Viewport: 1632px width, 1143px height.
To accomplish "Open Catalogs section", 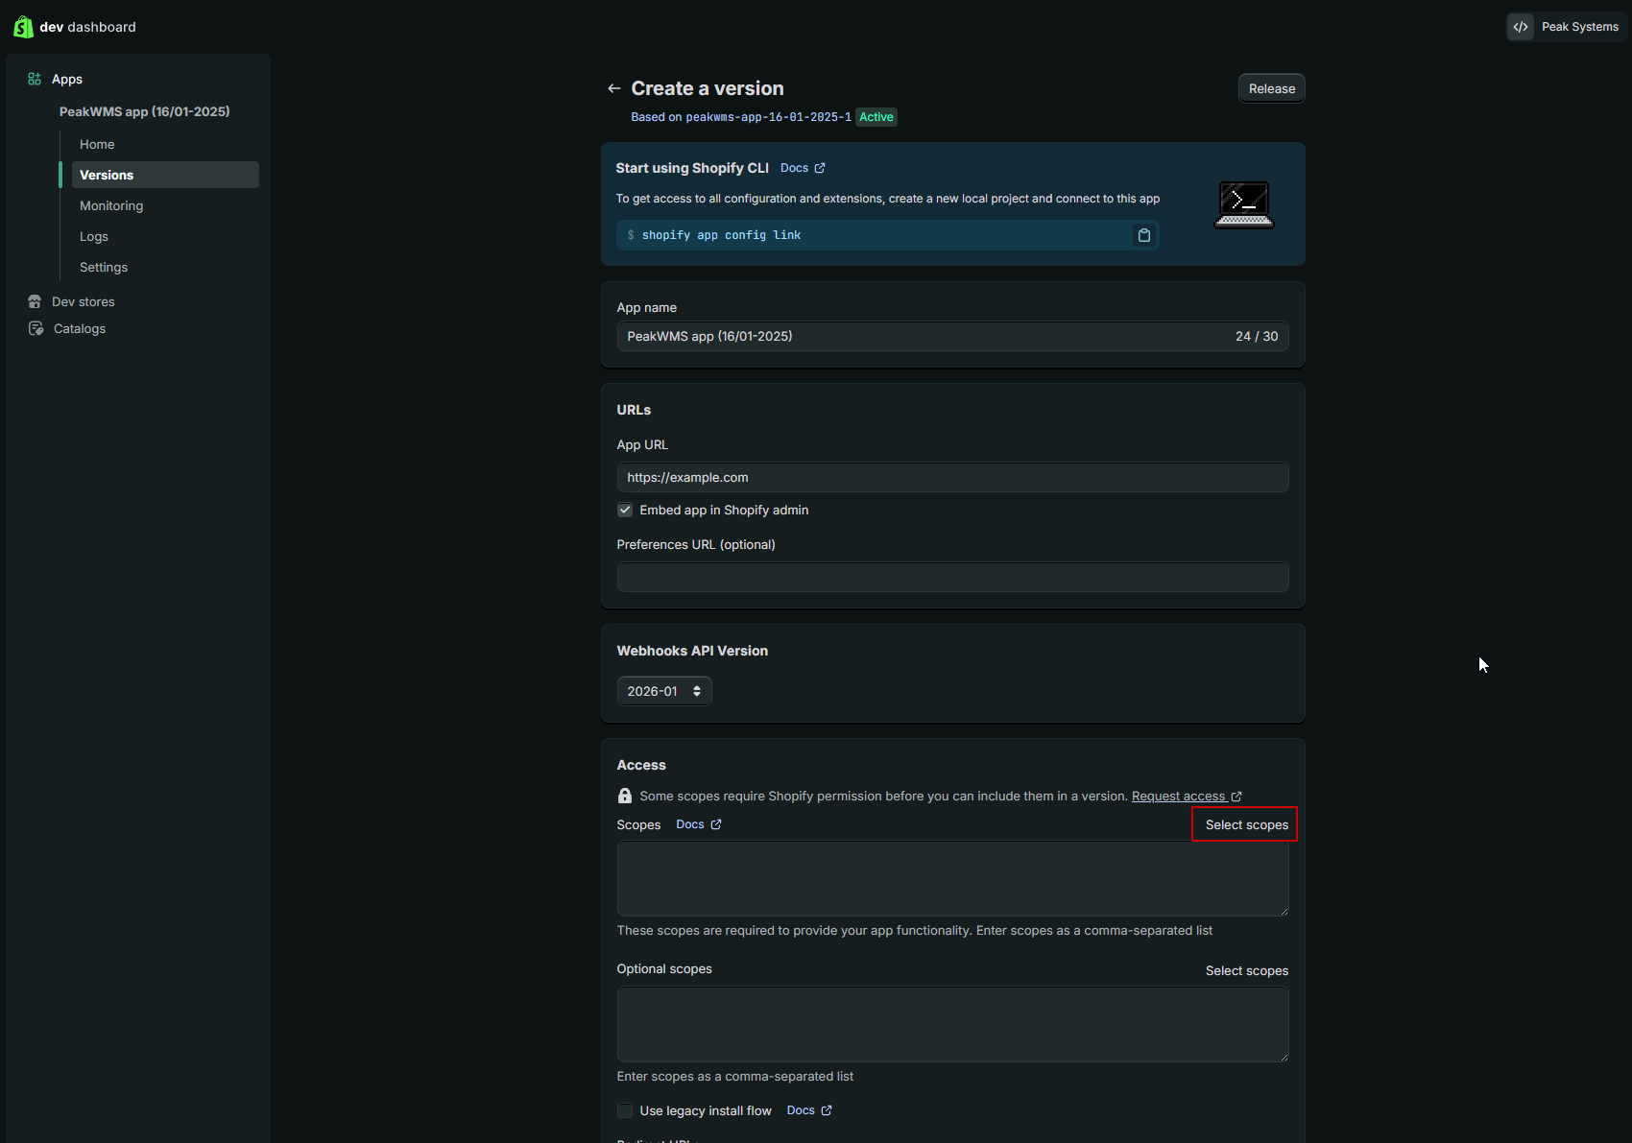I will 80,328.
